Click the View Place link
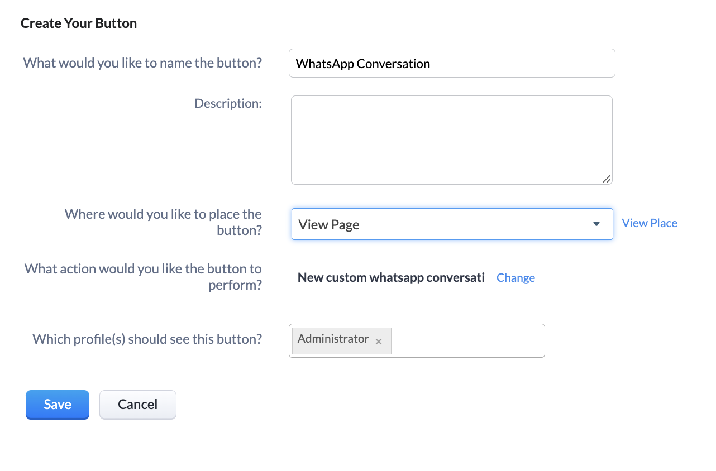 pyautogui.click(x=649, y=223)
